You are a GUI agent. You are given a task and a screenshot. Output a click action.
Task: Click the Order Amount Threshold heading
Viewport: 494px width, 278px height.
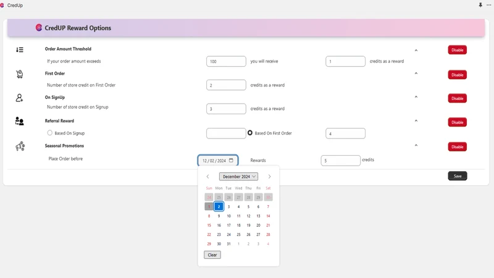(68, 49)
